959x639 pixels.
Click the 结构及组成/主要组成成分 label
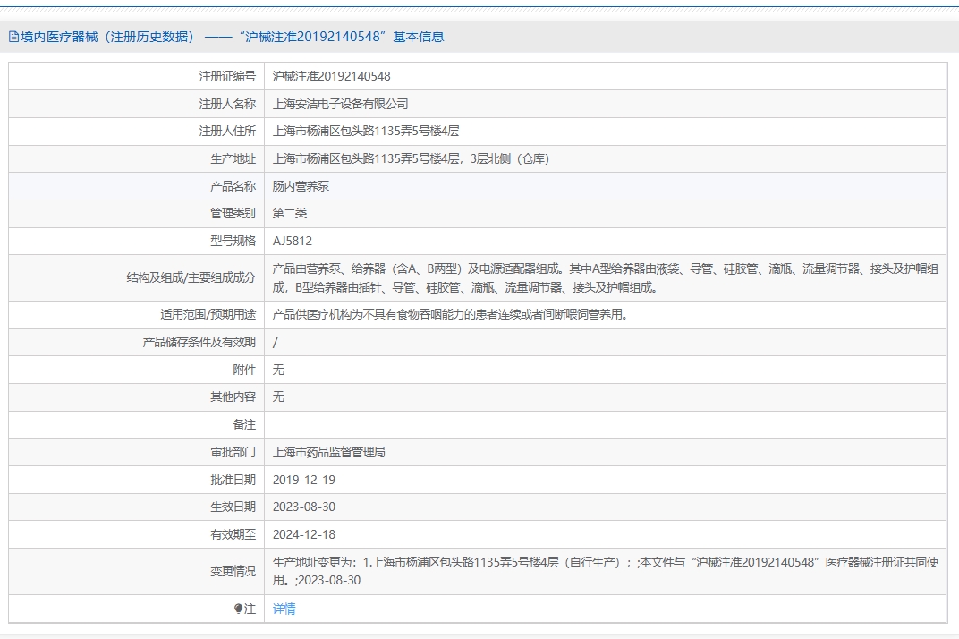[191, 277]
